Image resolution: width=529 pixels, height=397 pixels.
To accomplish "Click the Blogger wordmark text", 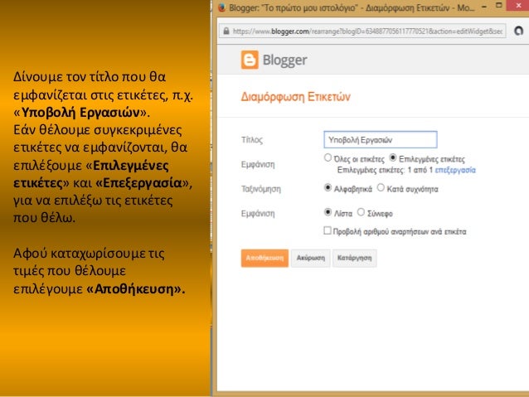I will coord(284,60).
